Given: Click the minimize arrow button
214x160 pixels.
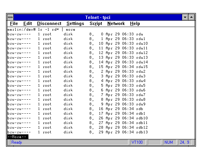Looking at the screenshot, I should click(x=185, y=17).
